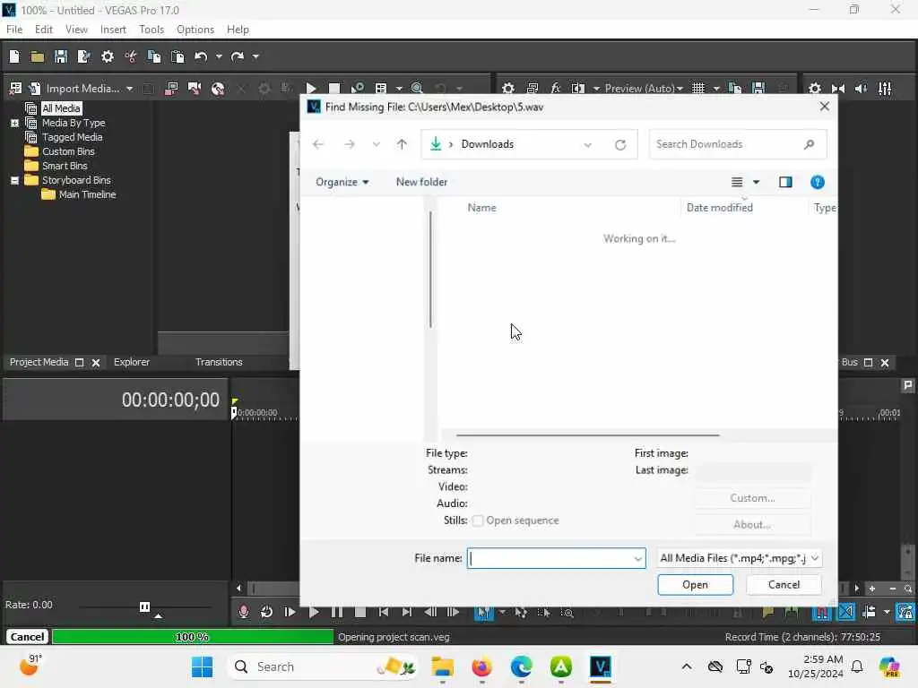Open the address bar path dropdown chevron
The width and height of the screenshot is (918, 688).
tap(588, 144)
